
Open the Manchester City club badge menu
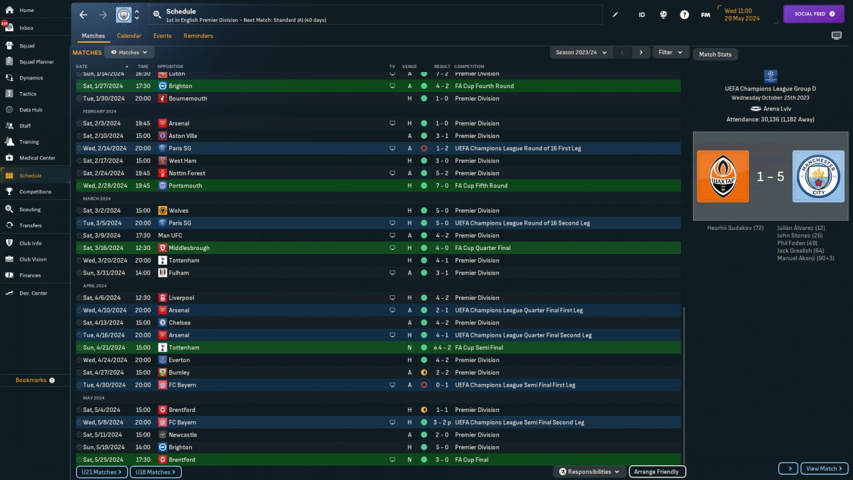[123, 15]
